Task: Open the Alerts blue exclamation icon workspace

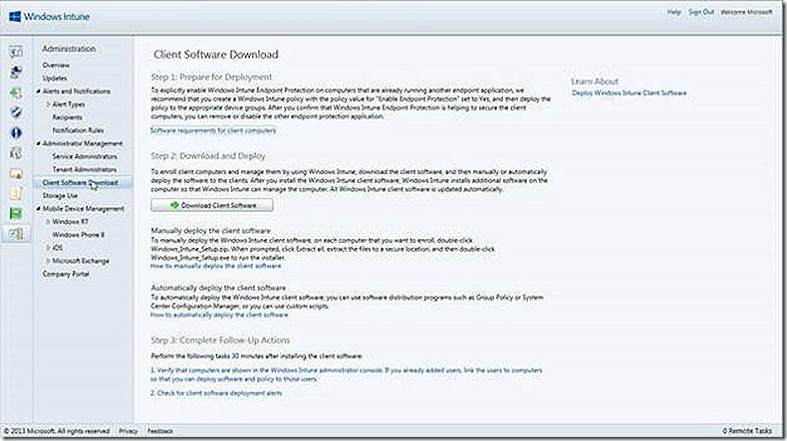Action: (x=16, y=133)
